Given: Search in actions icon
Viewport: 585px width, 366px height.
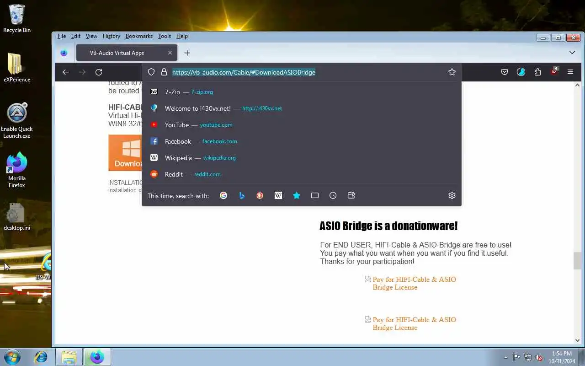Looking at the screenshot, I should 351,195.
